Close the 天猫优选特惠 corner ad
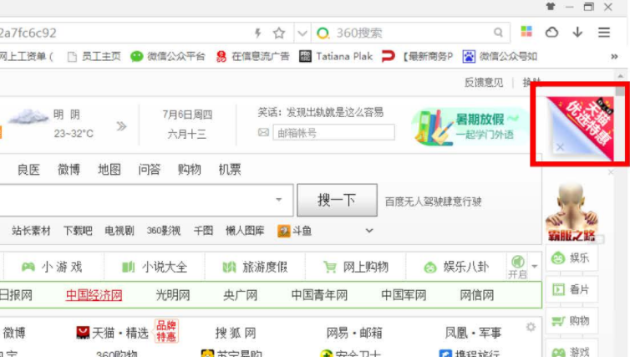Viewport: 630px width, 357px height. pyautogui.click(x=560, y=147)
